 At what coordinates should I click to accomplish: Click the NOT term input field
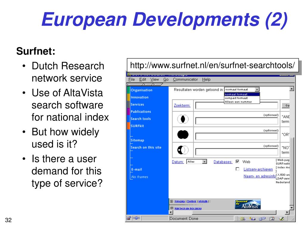(x=237, y=152)
